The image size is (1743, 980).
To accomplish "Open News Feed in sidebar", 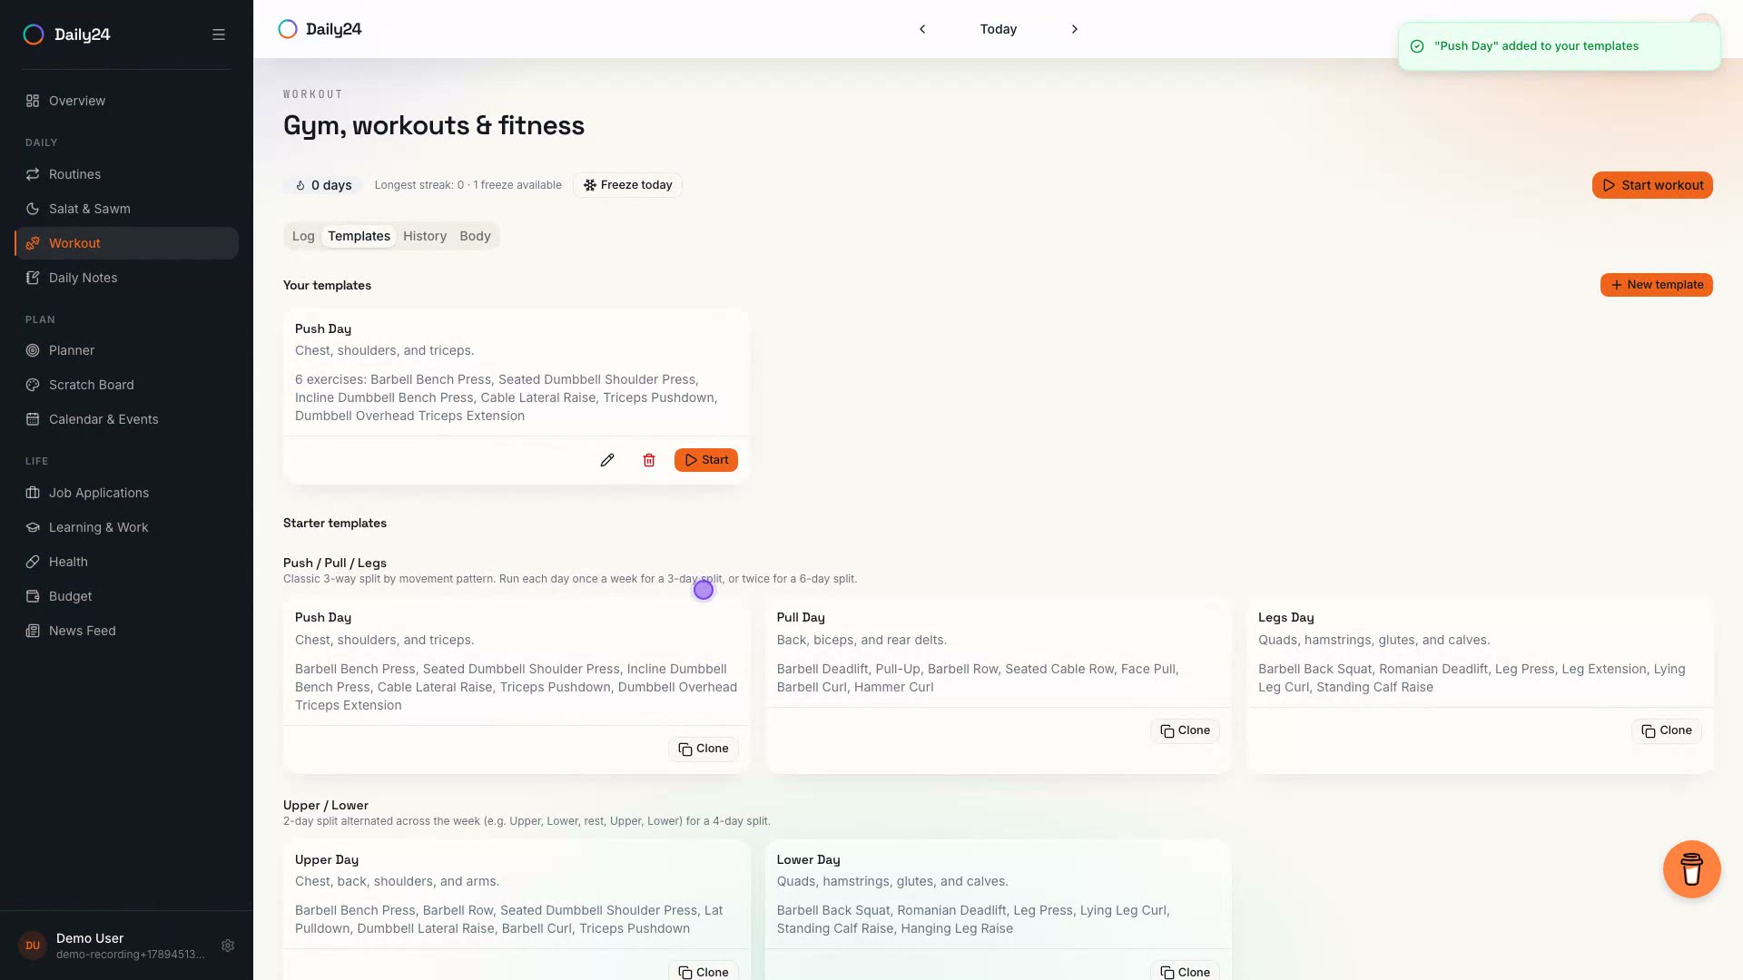I will tap(126, 631).
